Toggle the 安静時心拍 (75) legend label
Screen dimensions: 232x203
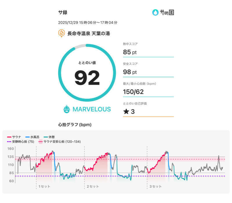(23, 142)
